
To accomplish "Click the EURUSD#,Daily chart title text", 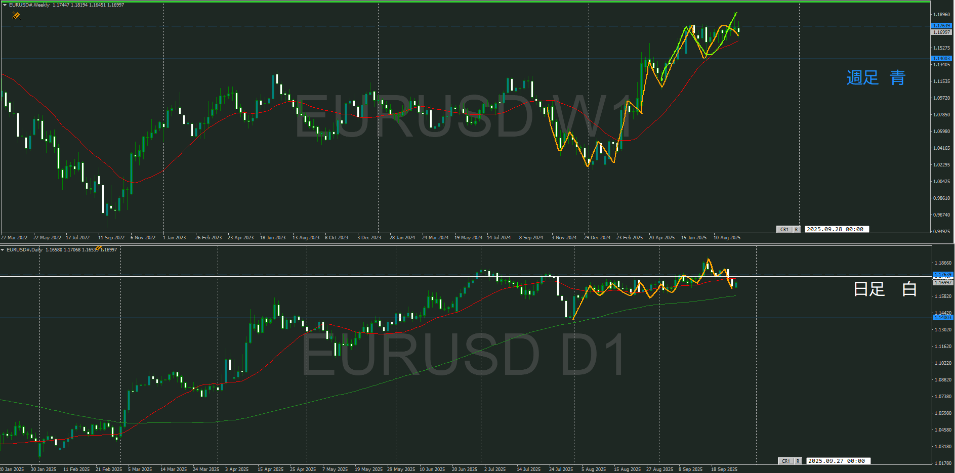I will coord(24,250).
